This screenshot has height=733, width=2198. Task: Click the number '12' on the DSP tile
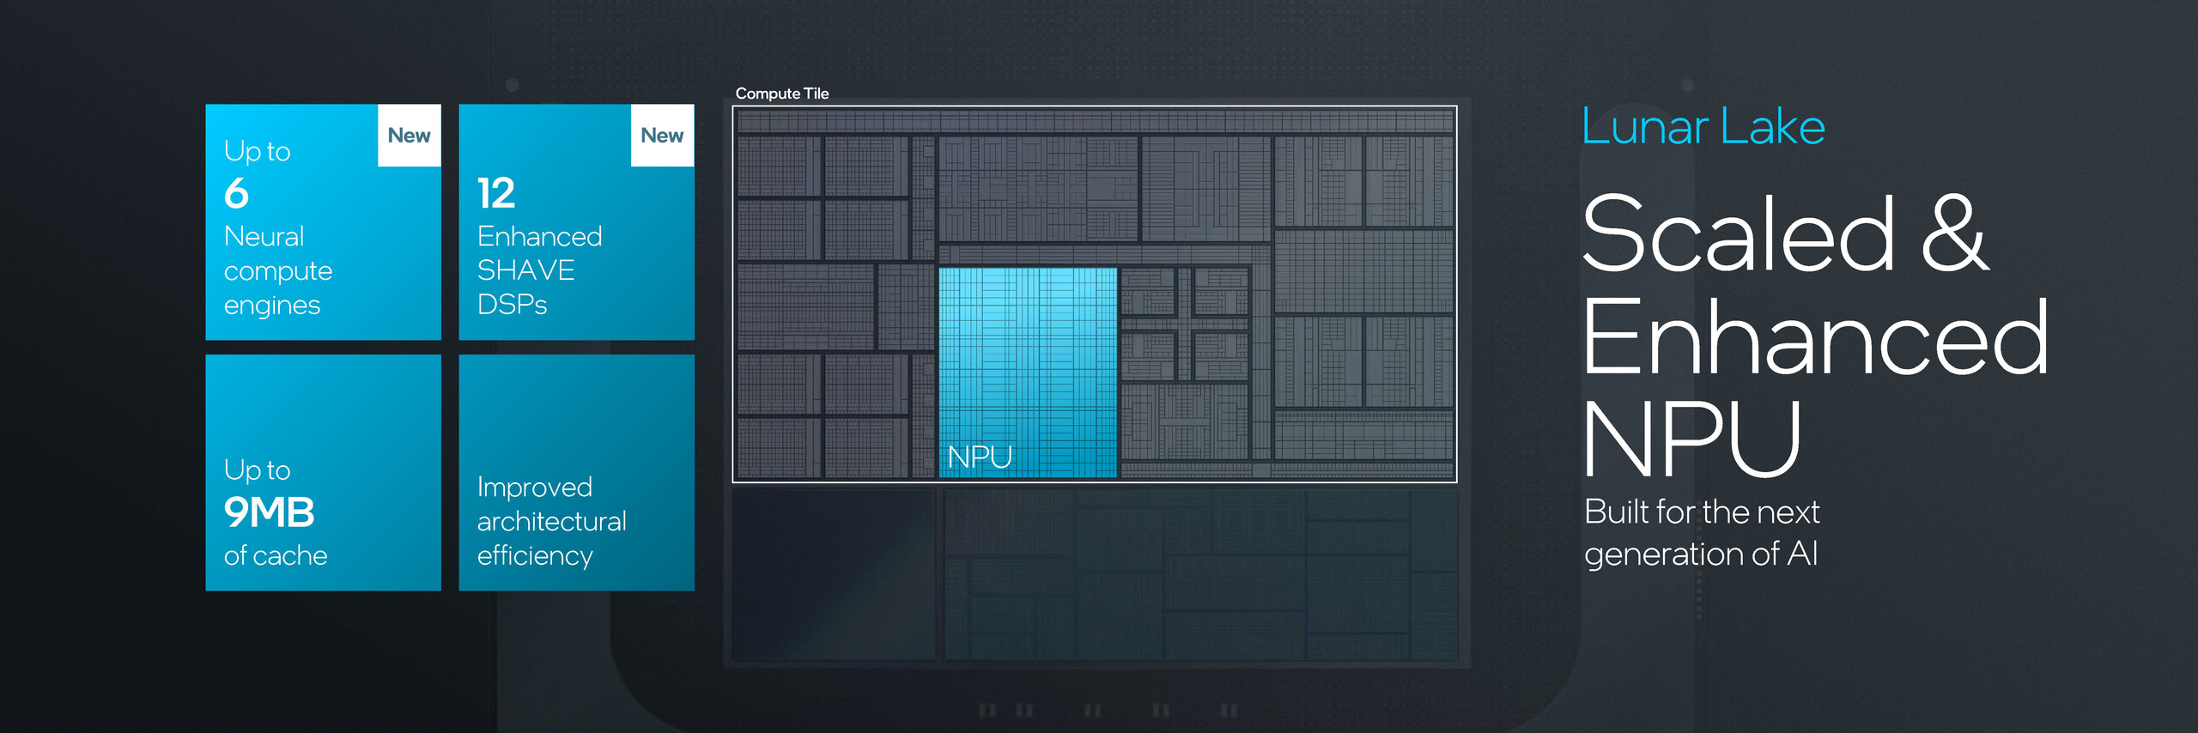pyautogui.click(x=496, y=193)
